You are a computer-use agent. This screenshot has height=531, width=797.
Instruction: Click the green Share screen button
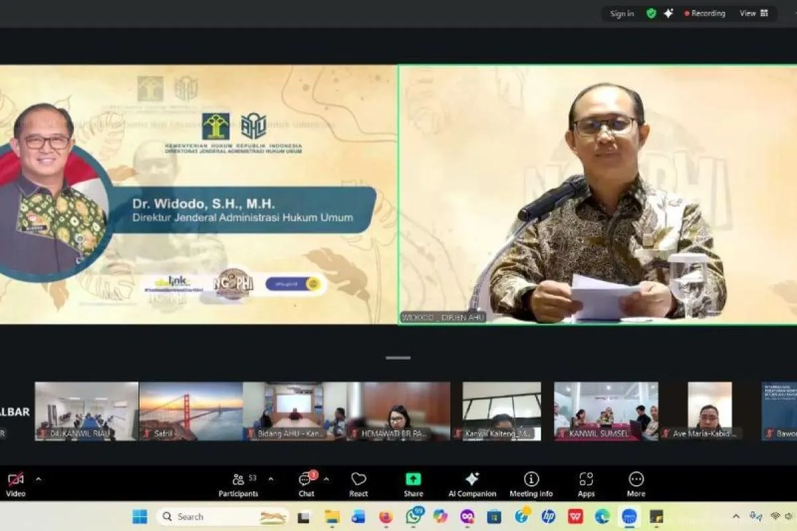coord(413,483)
